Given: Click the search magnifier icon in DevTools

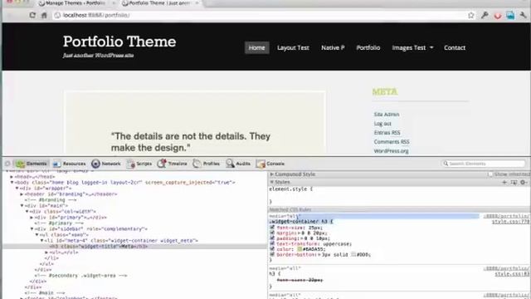Looking at the screenshot, I should coord(446,164).
